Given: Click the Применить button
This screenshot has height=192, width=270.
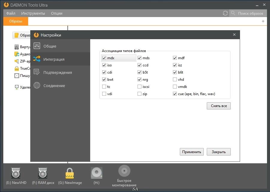Looking at the screenshot, I should tap(192, 152).
